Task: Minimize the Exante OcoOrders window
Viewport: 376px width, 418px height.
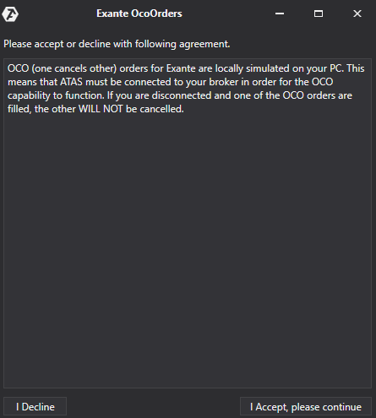Action: [280, 14]
